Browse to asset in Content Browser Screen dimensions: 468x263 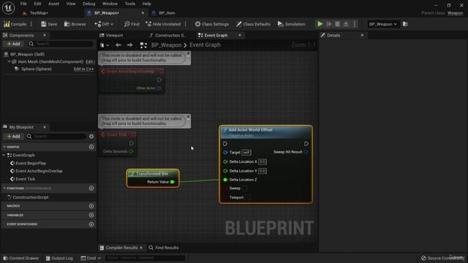pos(75,24)
